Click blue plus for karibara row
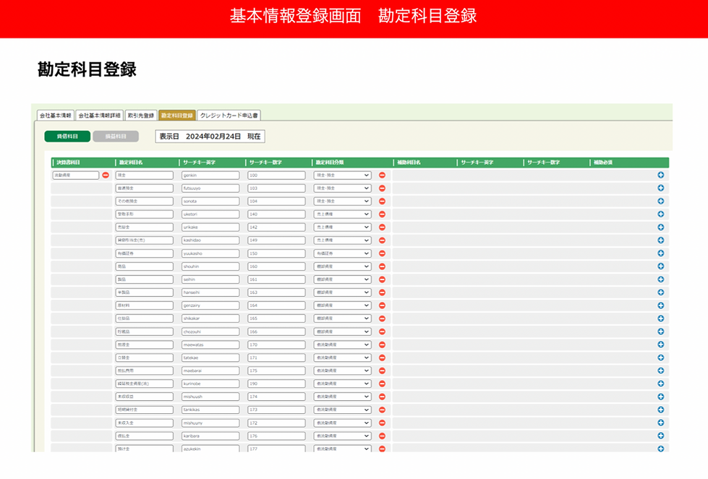 (660, 436)
